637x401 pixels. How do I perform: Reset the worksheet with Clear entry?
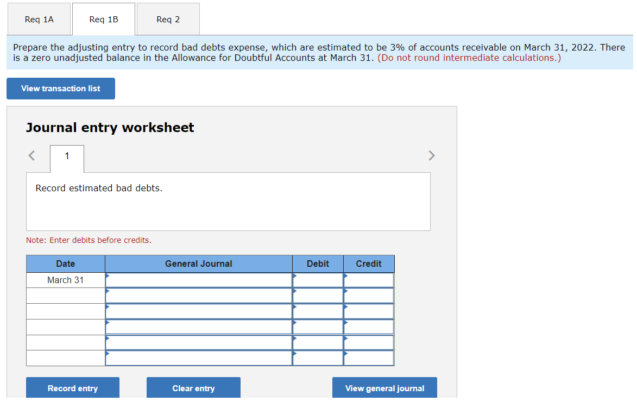[x=193, y=388]
